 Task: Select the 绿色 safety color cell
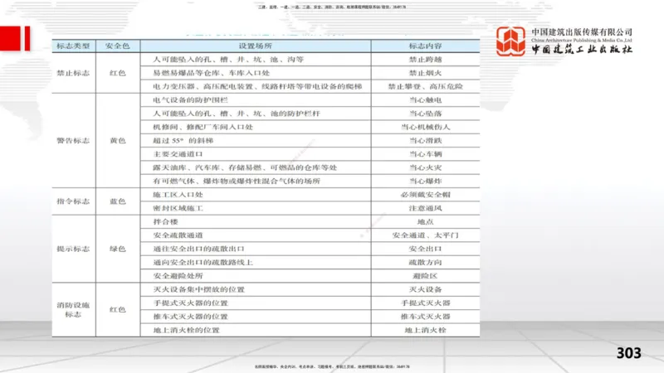click(x=118, y=249)
